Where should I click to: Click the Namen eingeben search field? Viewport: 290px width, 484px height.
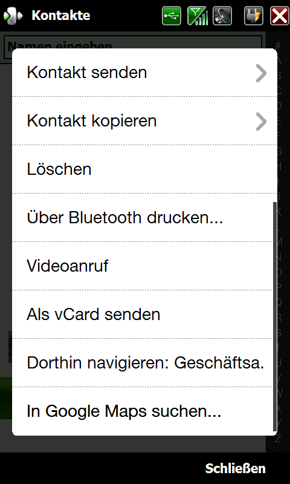coord(133,42)
